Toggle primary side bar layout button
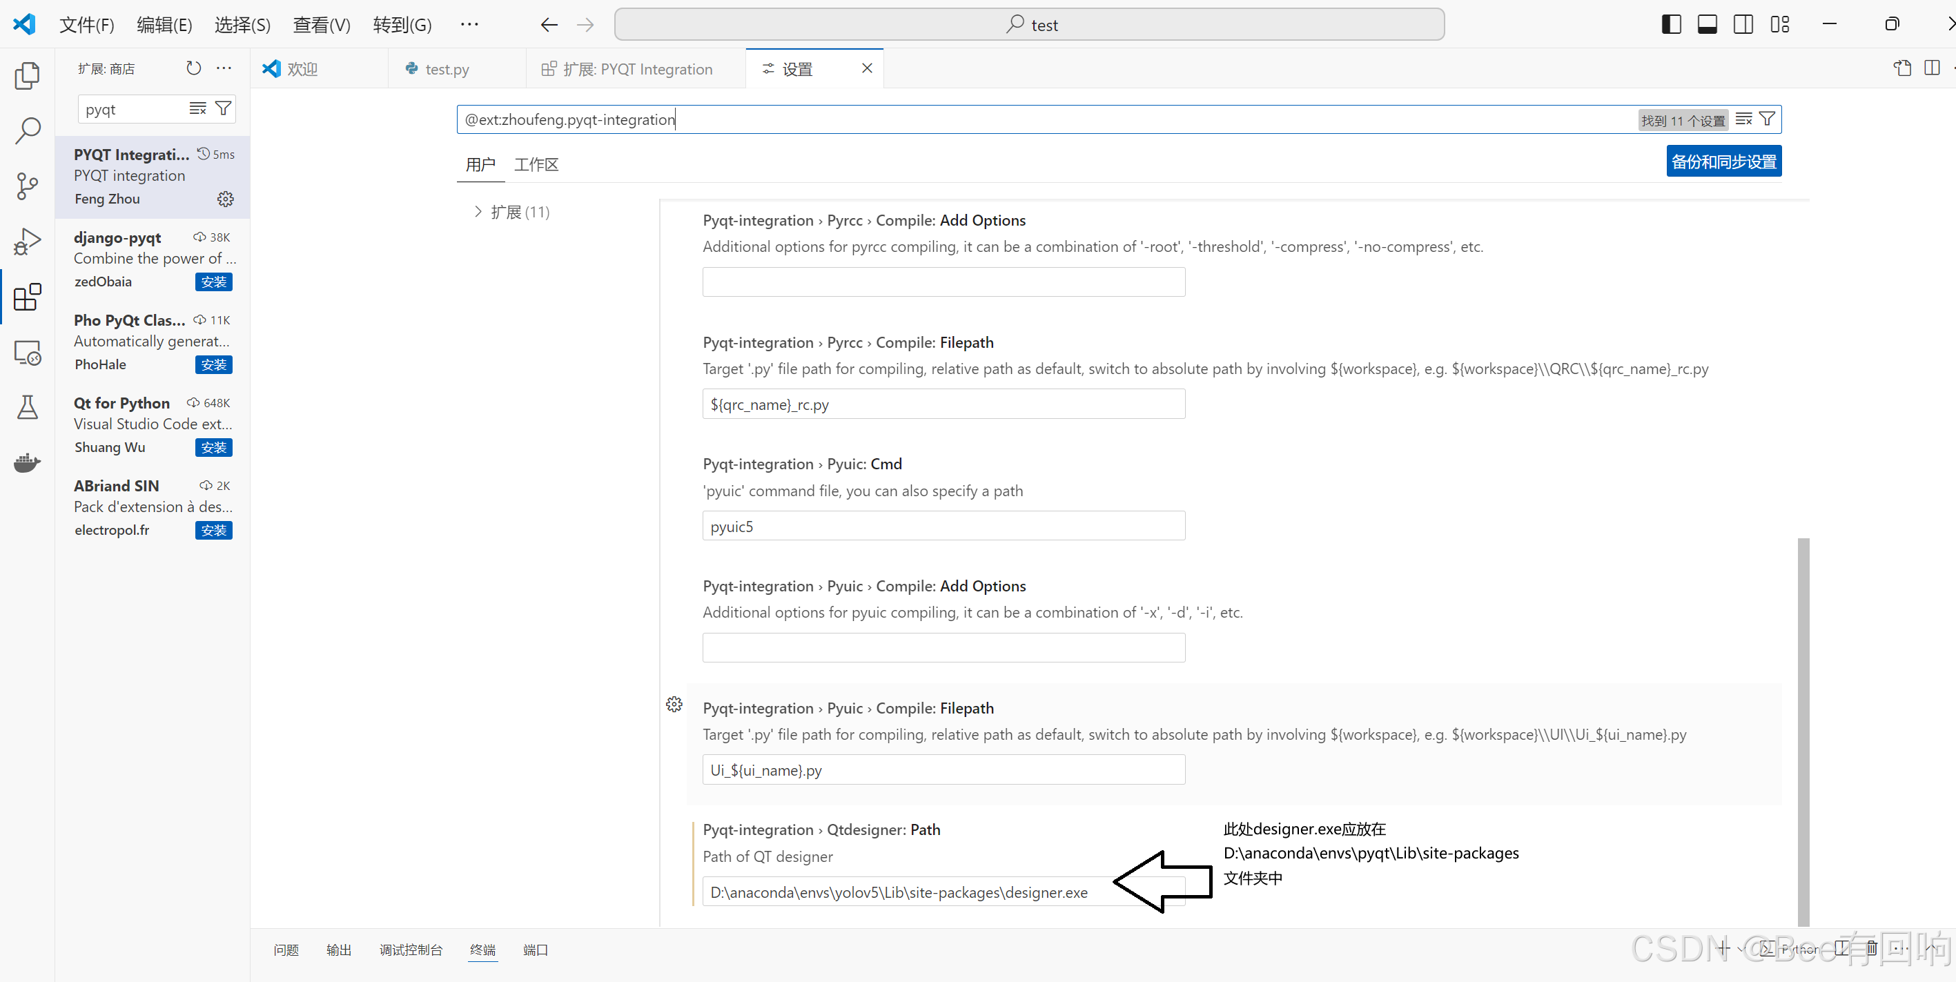Viewport: 1956px width, 982px height. click(1670, 24)
